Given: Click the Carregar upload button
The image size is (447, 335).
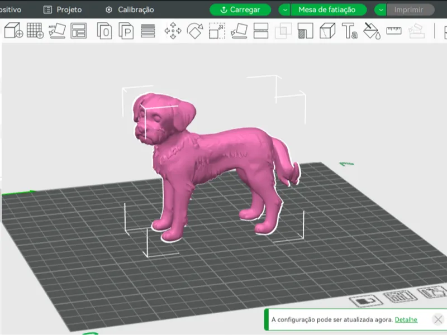Looking at the screenshot, I should coord(240,9).
